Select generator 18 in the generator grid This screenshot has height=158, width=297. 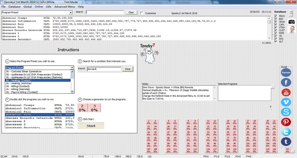(x=255, y=122)
